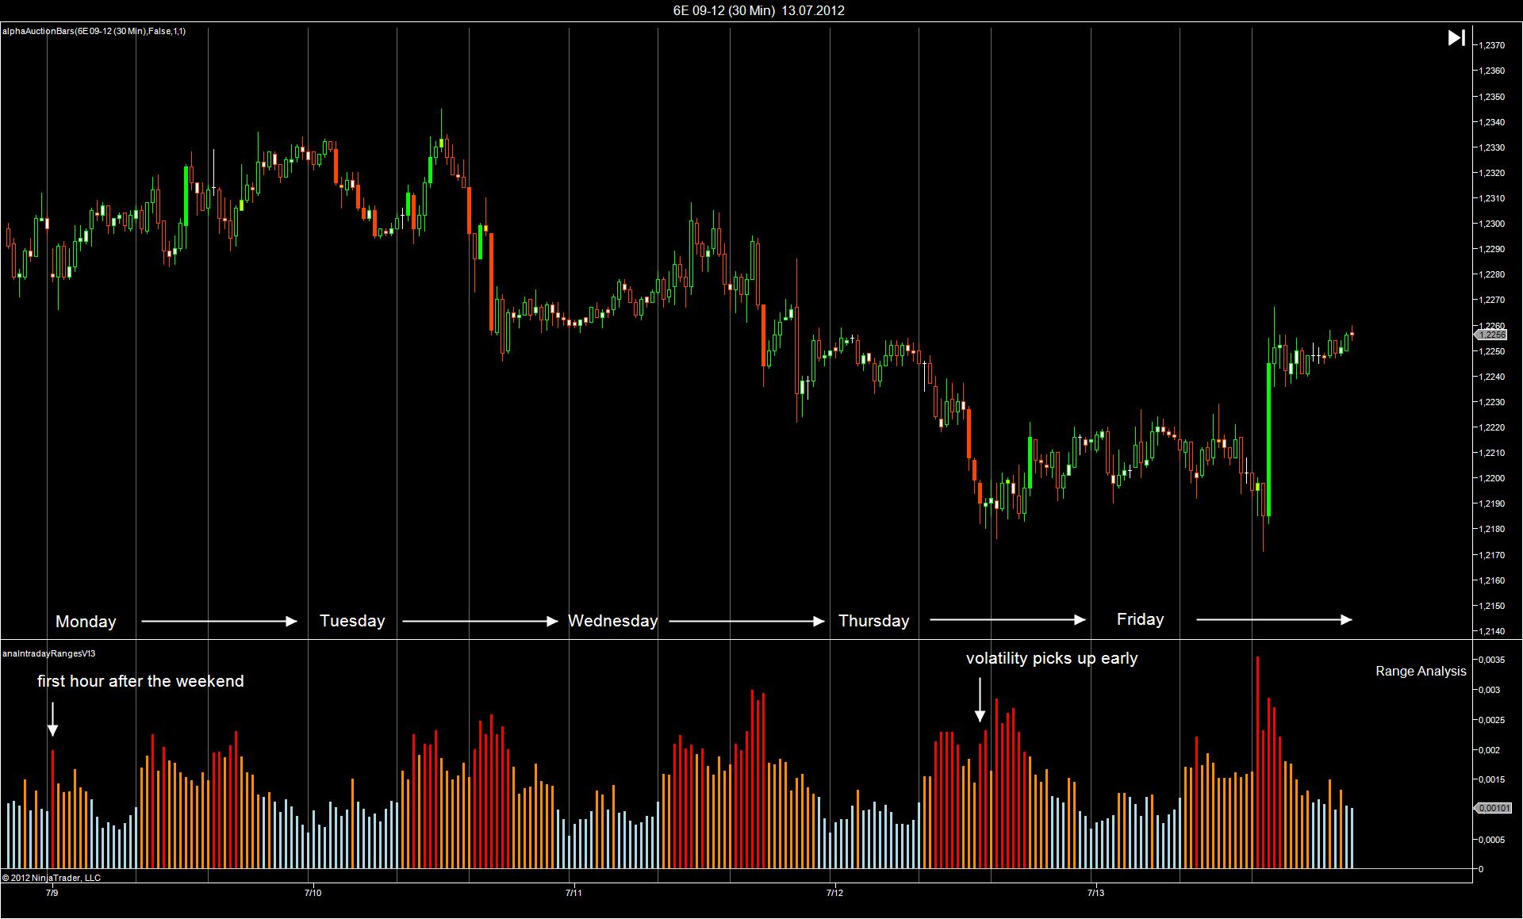1523x919 pixels.
Task: Click the 7/13 date axis label
Action: [x=1095, y=893]
